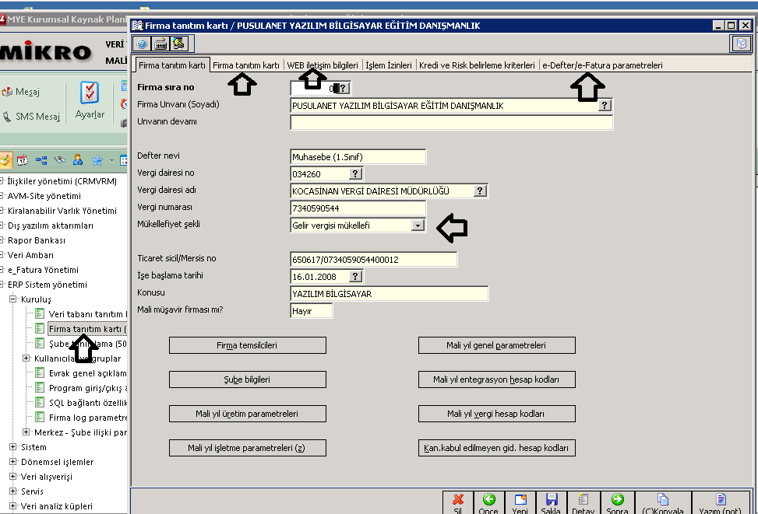Open the calendar icon in sidebar toolbar
The image size is (758, 514).
23,160
